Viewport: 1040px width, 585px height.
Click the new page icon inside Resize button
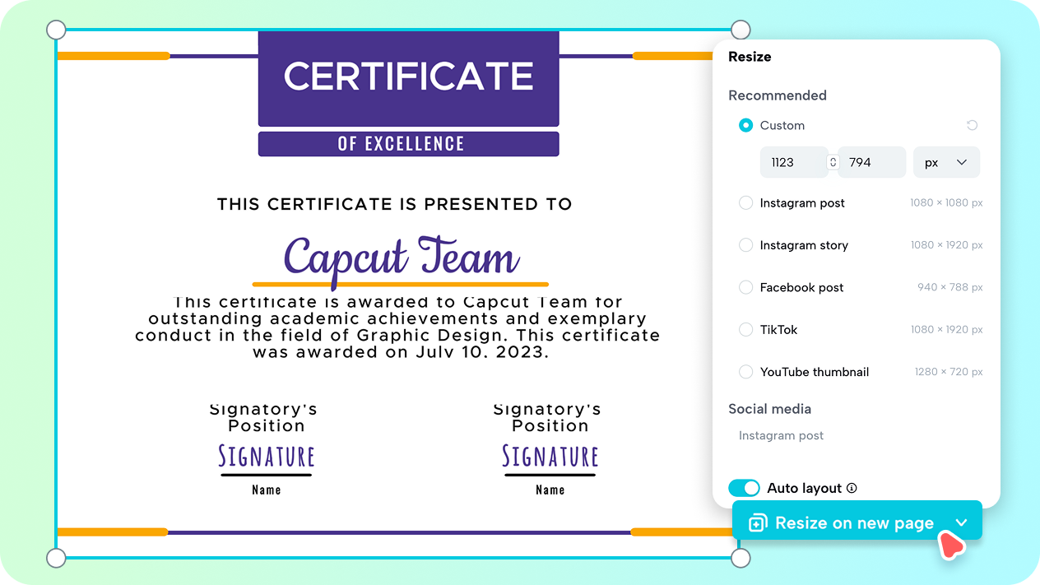pyautogui.click(x=756, y=522)
